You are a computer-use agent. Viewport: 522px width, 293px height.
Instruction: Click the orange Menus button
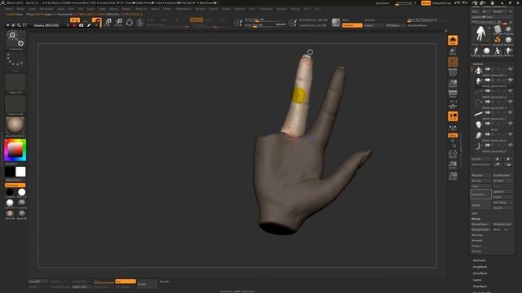(426, 3)
